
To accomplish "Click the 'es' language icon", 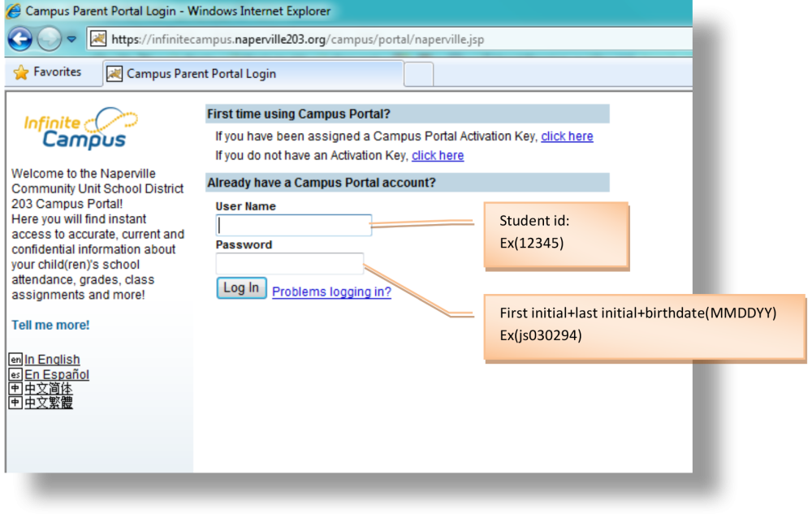I will tap(15, 374).
